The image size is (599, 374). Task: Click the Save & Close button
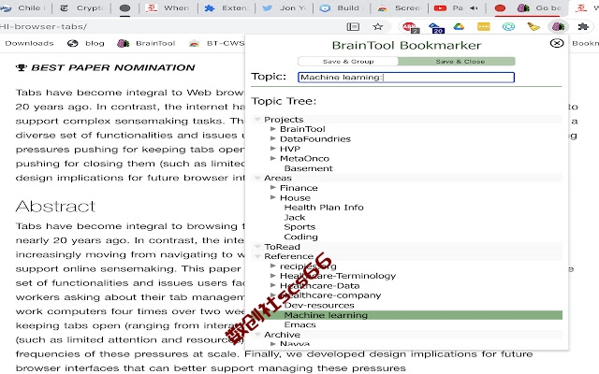tap(457, 62)
